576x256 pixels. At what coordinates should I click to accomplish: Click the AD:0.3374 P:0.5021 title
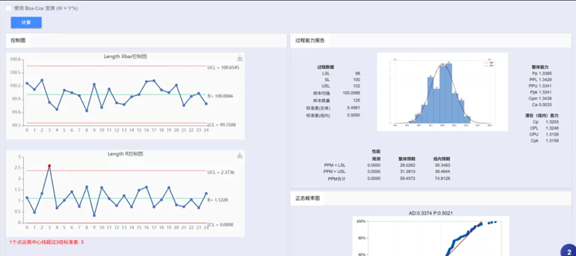pyautogui.click(x=431, y=213)
